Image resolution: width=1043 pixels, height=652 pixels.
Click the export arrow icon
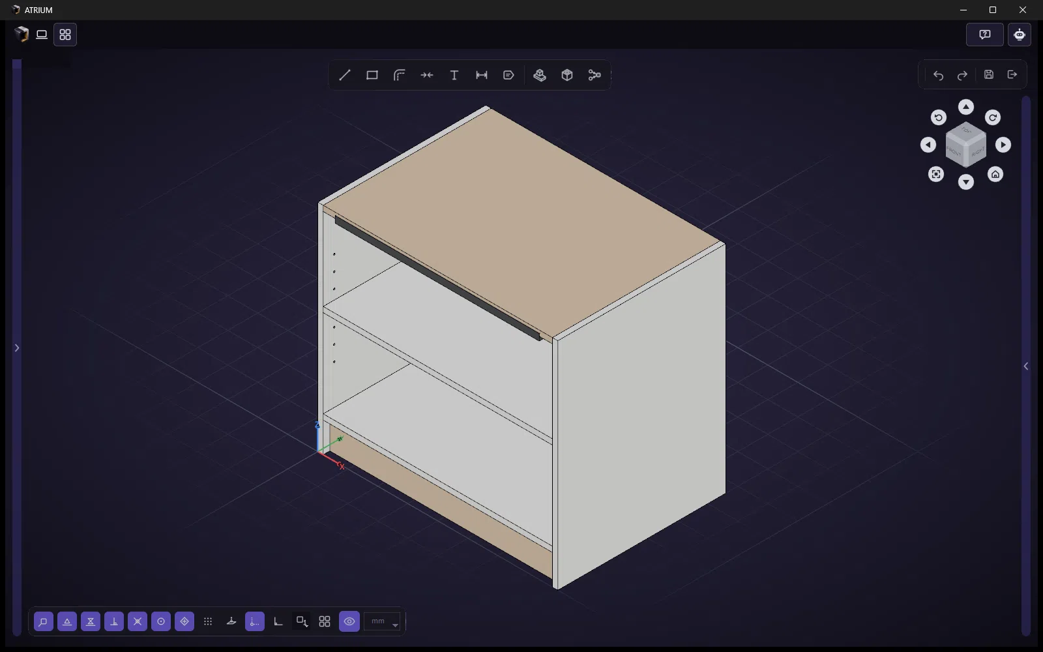1012,74
